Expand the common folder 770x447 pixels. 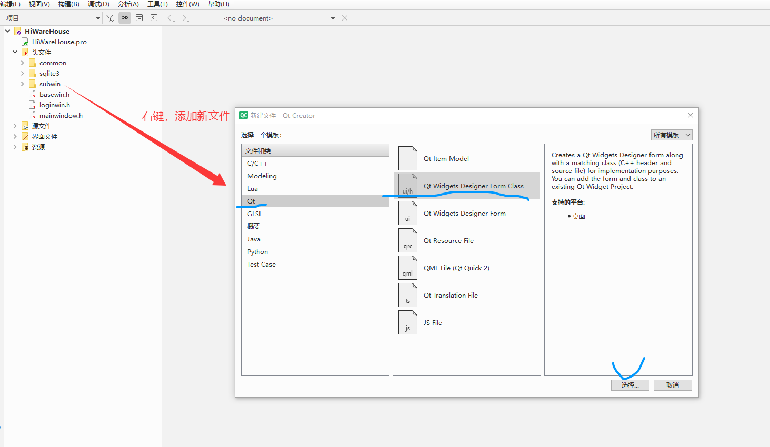point(23,63)
